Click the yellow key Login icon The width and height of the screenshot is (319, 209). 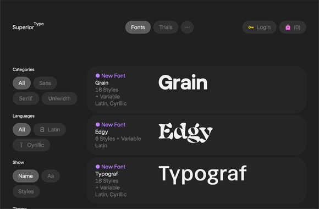(251, 28)
